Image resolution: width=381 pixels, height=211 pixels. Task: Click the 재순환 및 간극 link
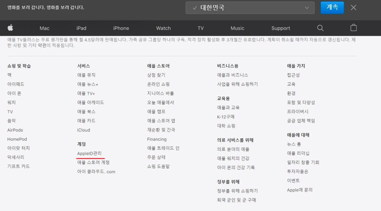(161, 130)
